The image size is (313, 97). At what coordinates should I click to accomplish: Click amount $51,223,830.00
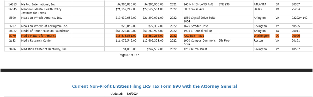[126, 31]
